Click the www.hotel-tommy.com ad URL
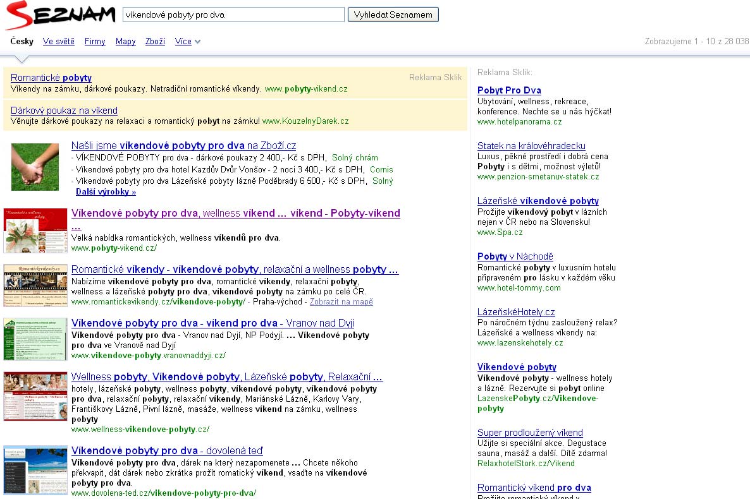 [519, 288]
